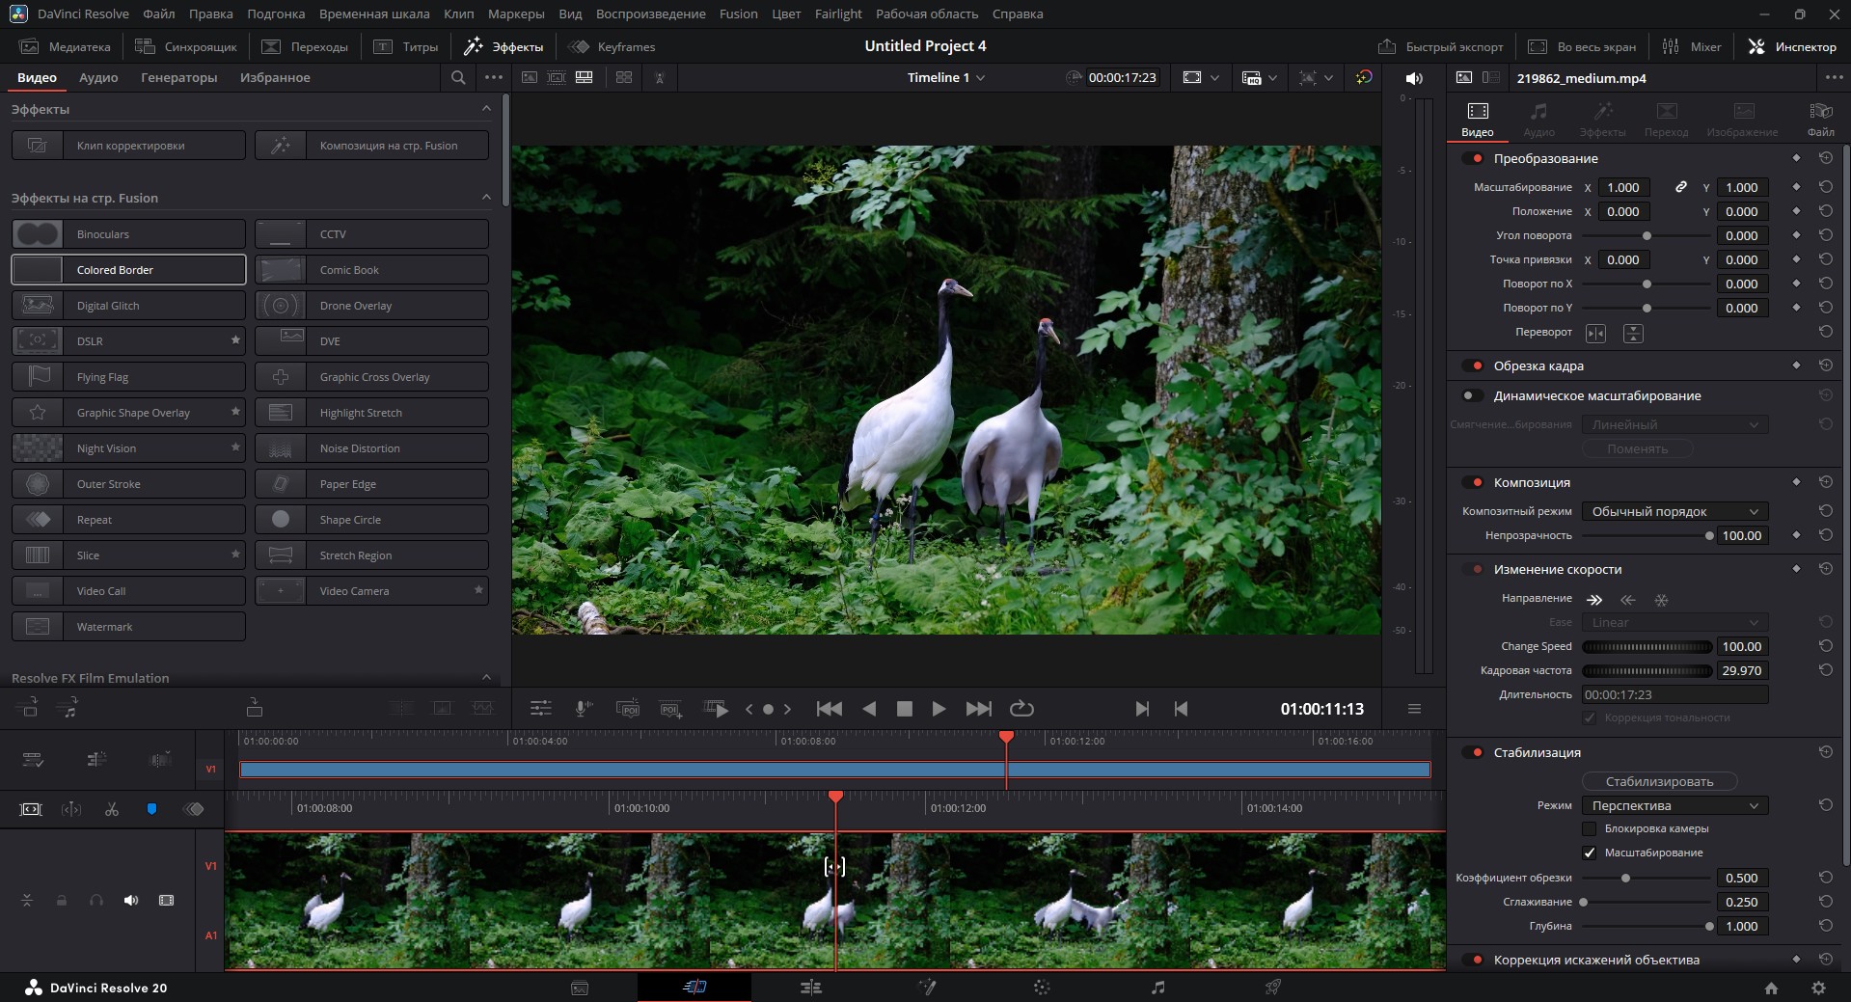Mute the V1 track speaker icon
1851x1002 pixels.
(x=131, y=901)
